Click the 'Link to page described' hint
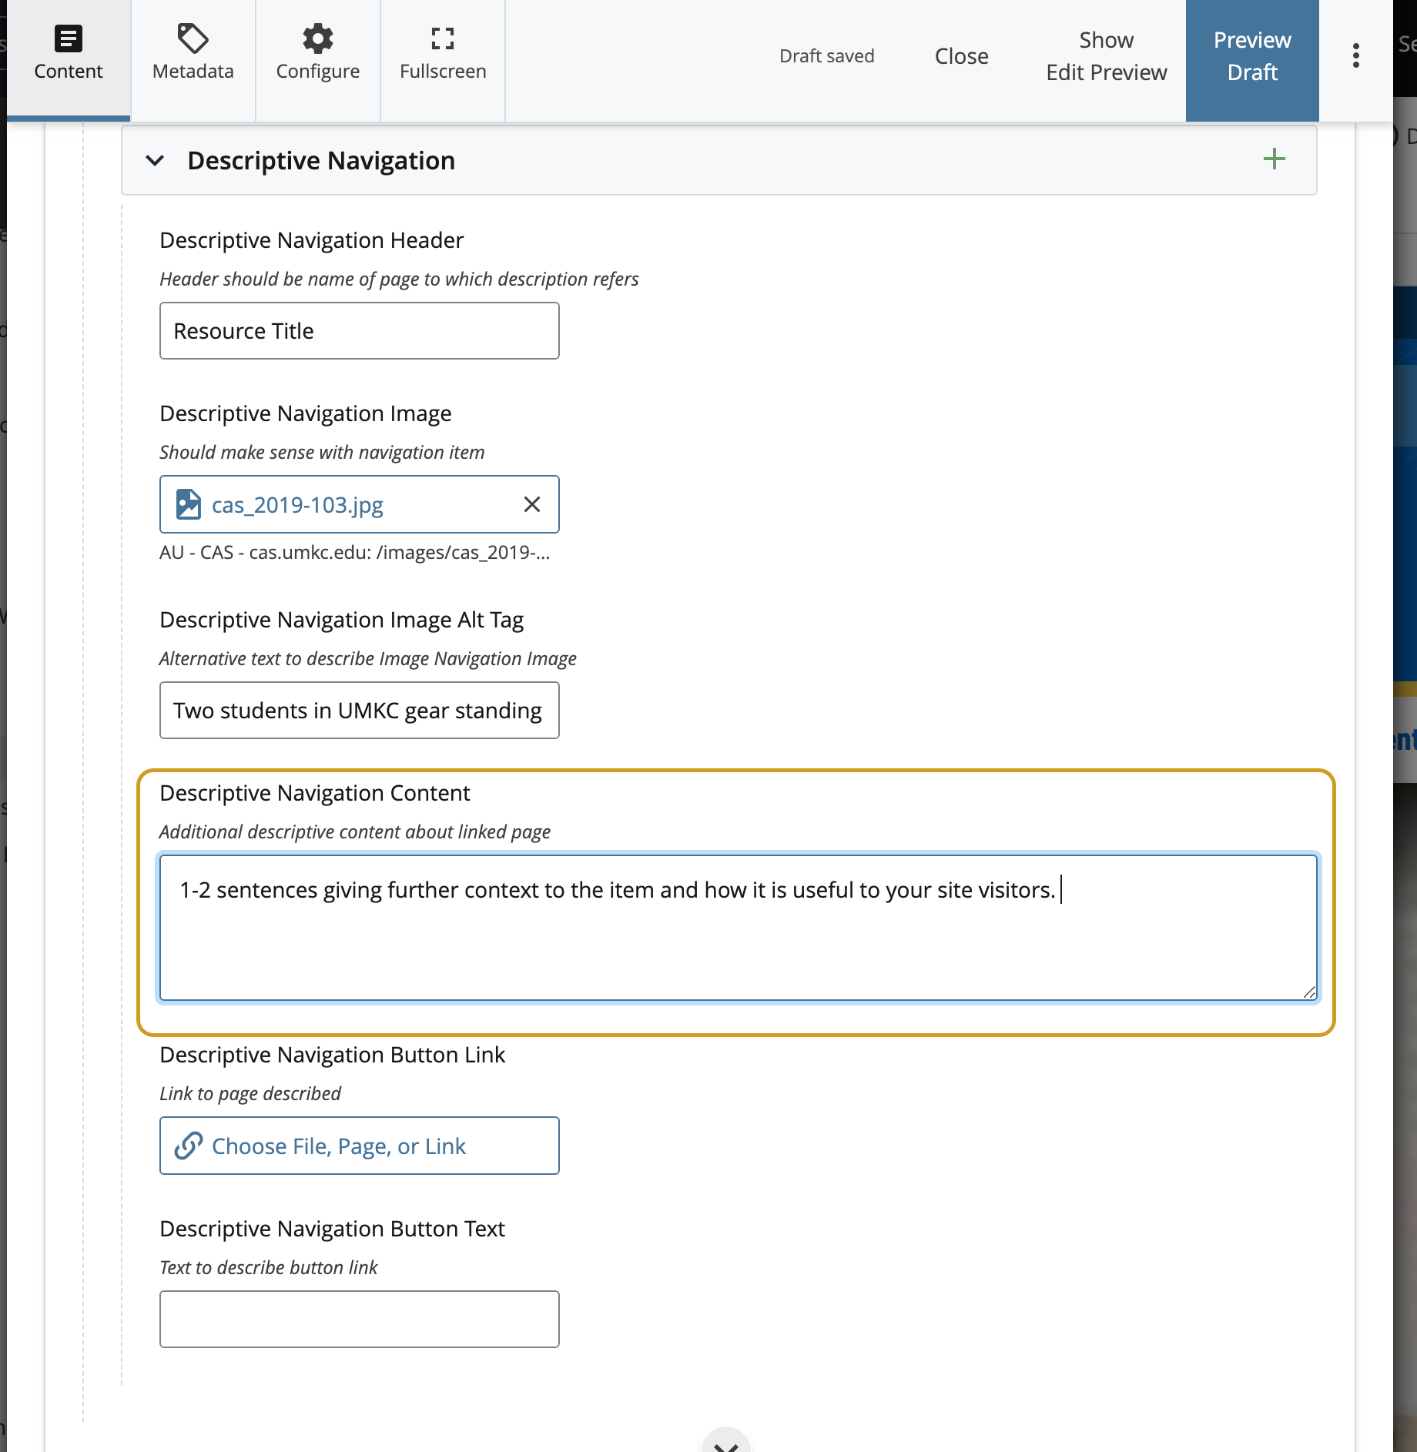This screenshot has width=1417, height=1452. [250, 1093]
